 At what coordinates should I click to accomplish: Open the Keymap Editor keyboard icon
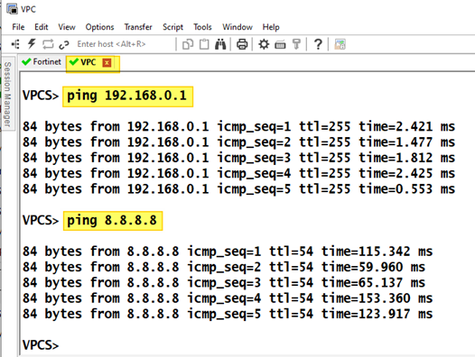pyautogui.click(x=280, y=45)
